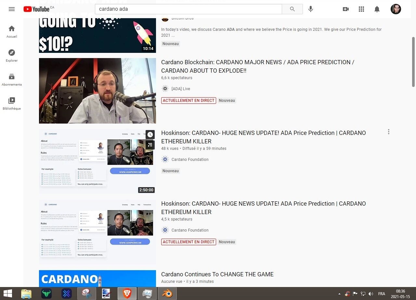
Task: Show hidden system tray icons arrow
Action: (x=339, y=294)
